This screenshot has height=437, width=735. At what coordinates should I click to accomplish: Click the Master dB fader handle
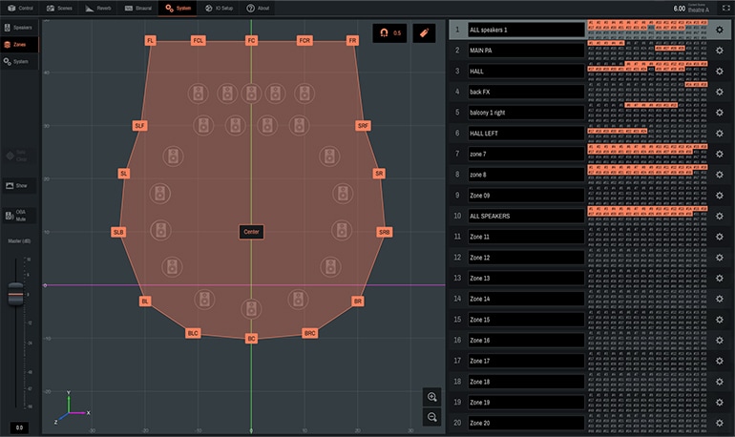click(15, 295)
